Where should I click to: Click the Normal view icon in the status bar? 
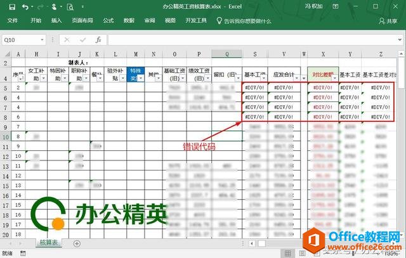[x=287, y=253]
